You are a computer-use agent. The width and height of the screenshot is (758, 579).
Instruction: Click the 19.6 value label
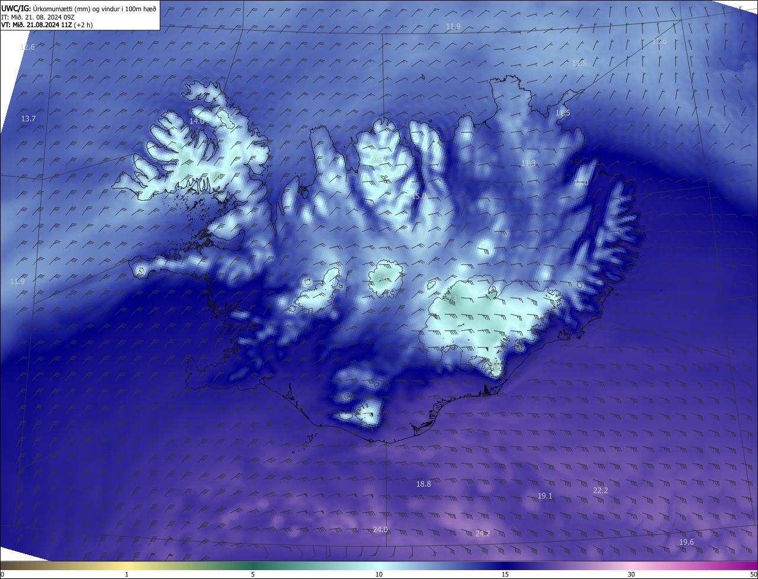pyautogui.click(x=686, y=542)
